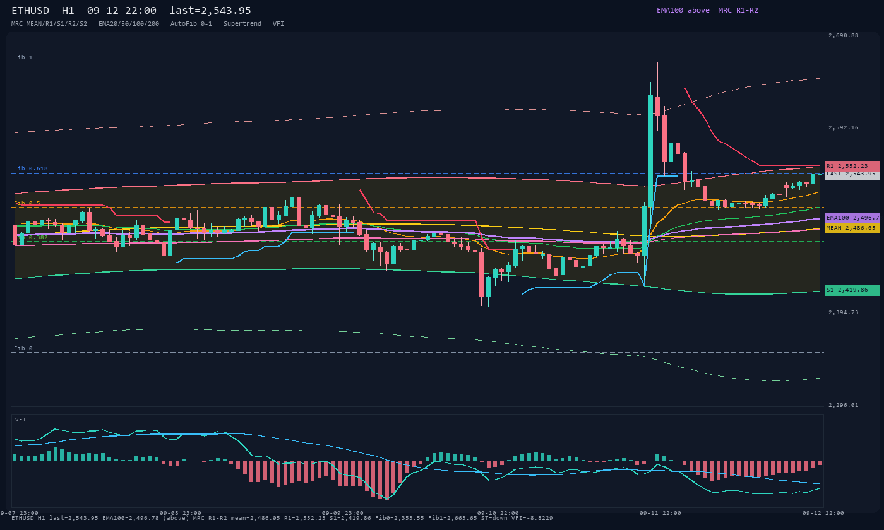
Task: Select the 'VFI' indicator label in the header row
Action: pos(278,23)
